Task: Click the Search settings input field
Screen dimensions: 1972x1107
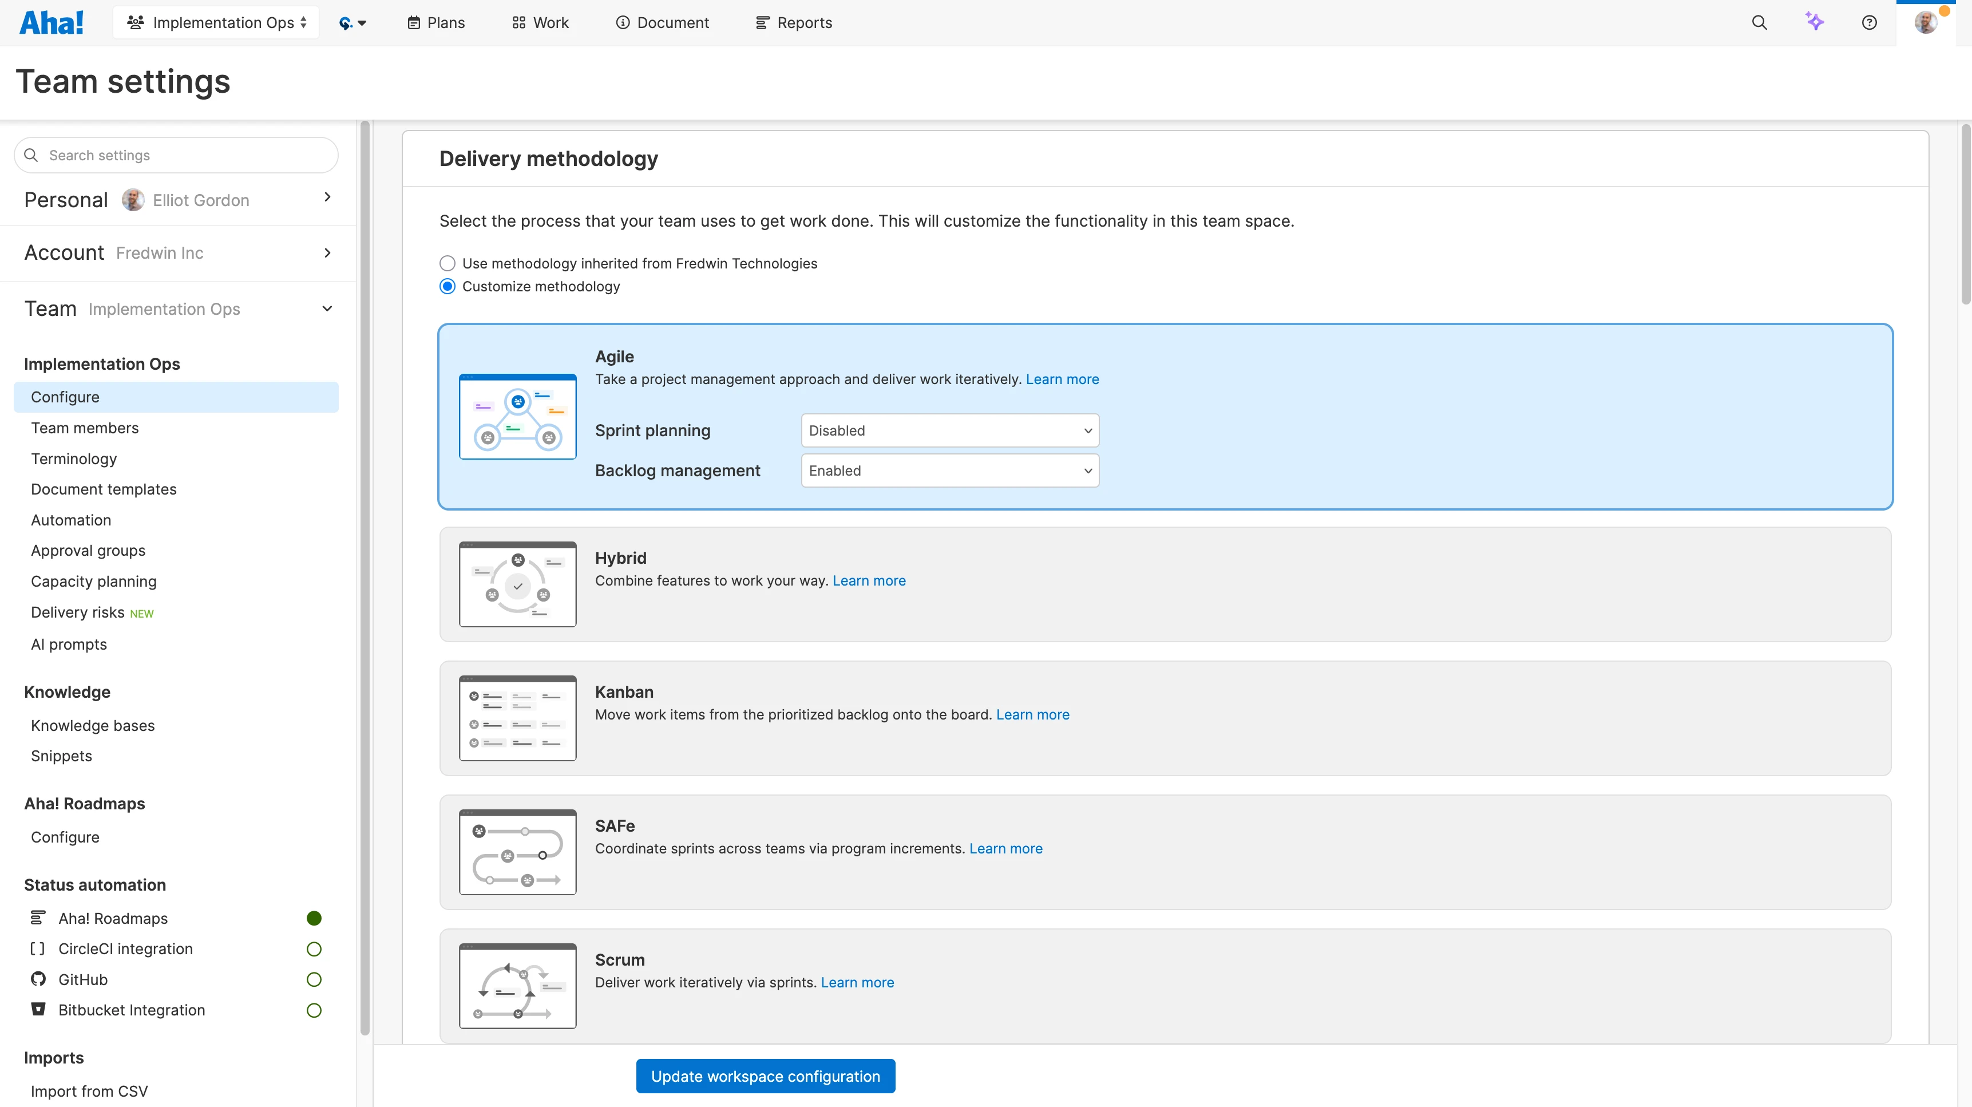Action: coord(175,155)
